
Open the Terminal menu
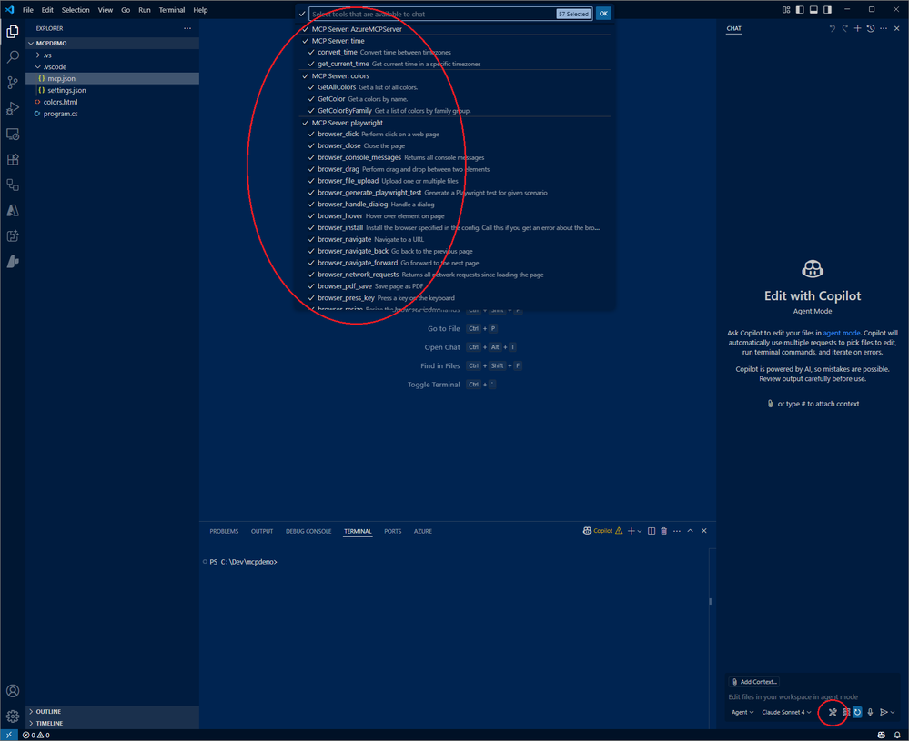pos(172,10)
